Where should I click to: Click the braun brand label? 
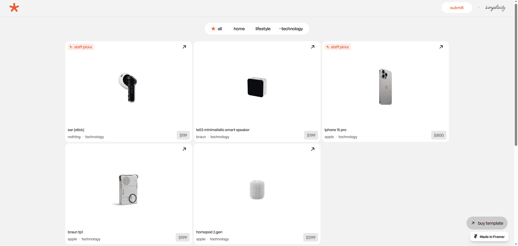tap(201, 137)
